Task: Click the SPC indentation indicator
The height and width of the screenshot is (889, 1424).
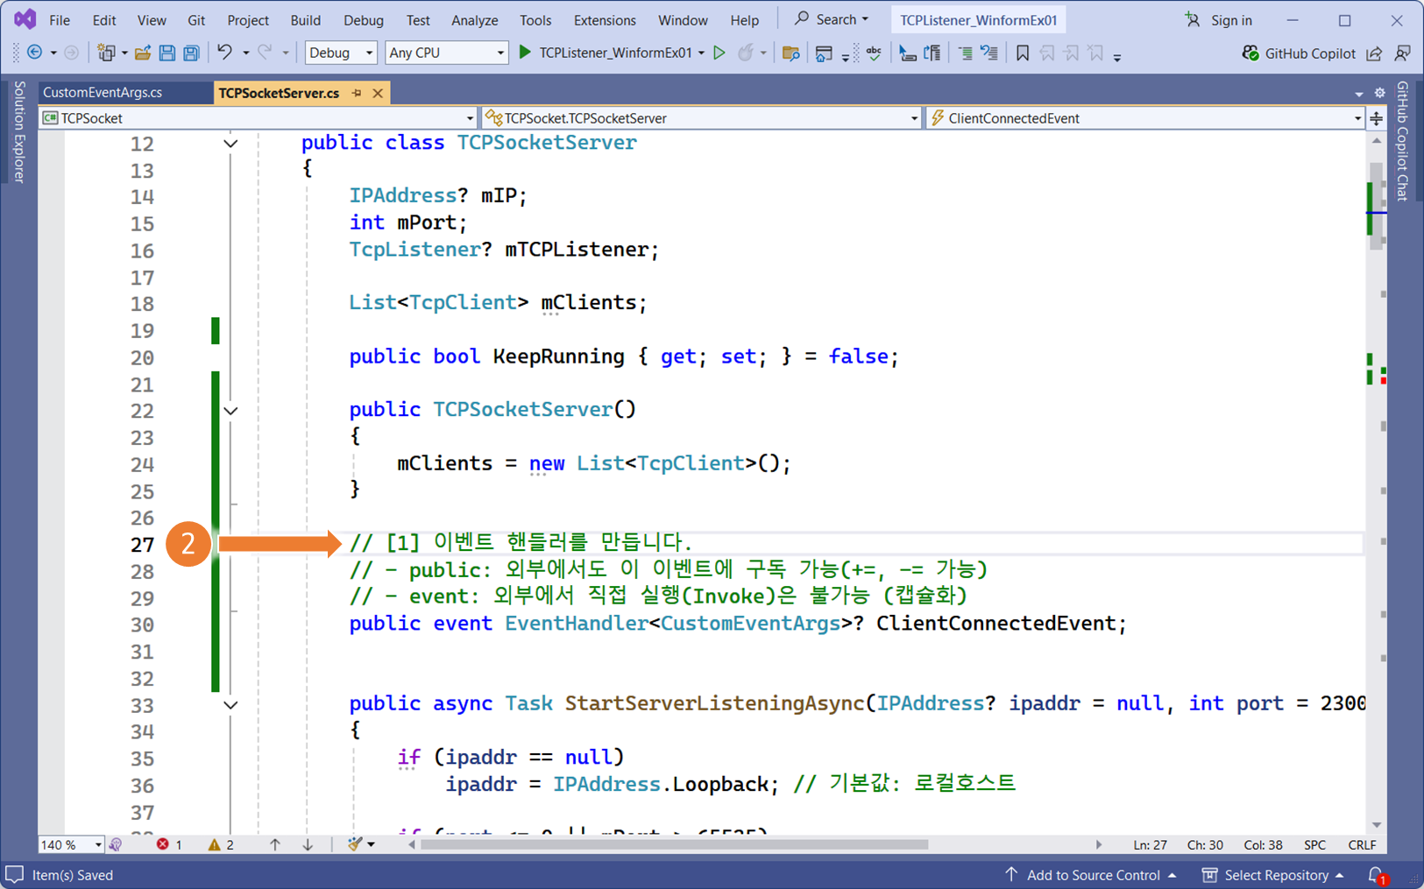Action: [x=1314, y=844]
